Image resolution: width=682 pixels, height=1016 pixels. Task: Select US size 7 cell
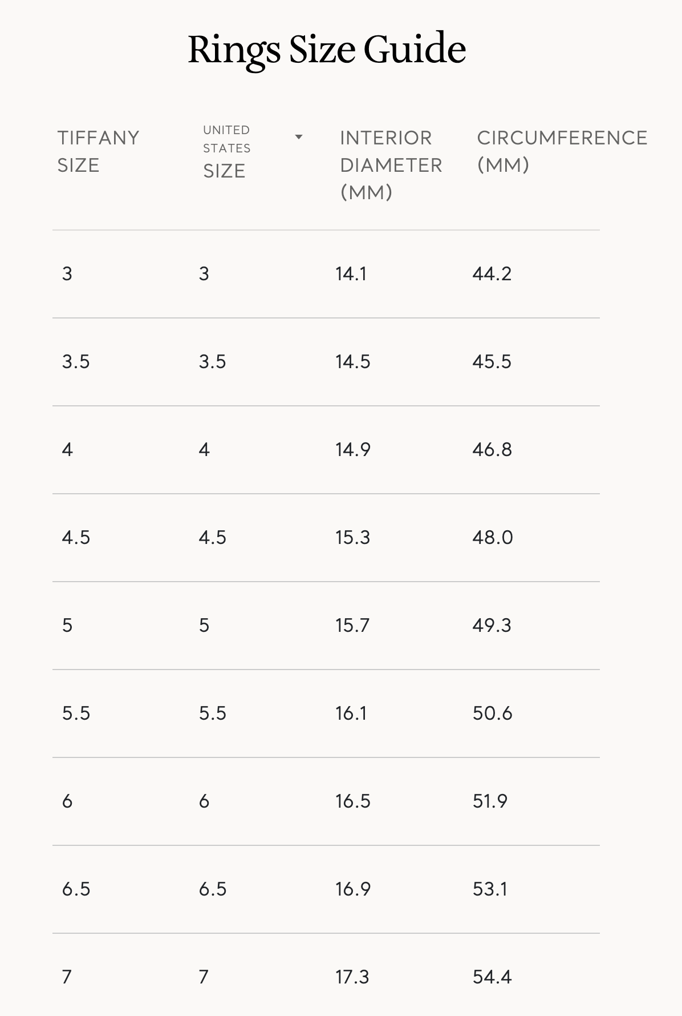pyautogui.click(x=204, y=977)
